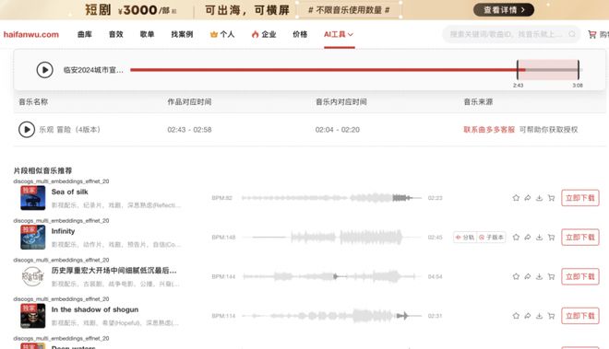This screenshot has width=609, height=349.
Task: Open 分轨 stems for Infinity
Action: pos(465,237)
